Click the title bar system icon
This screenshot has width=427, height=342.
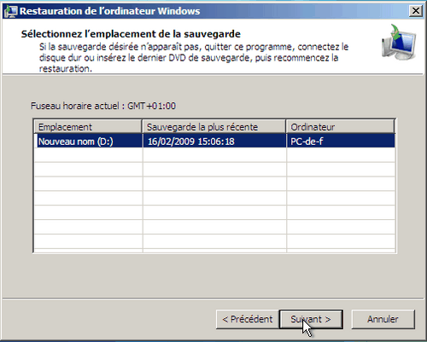pos(11,11)
